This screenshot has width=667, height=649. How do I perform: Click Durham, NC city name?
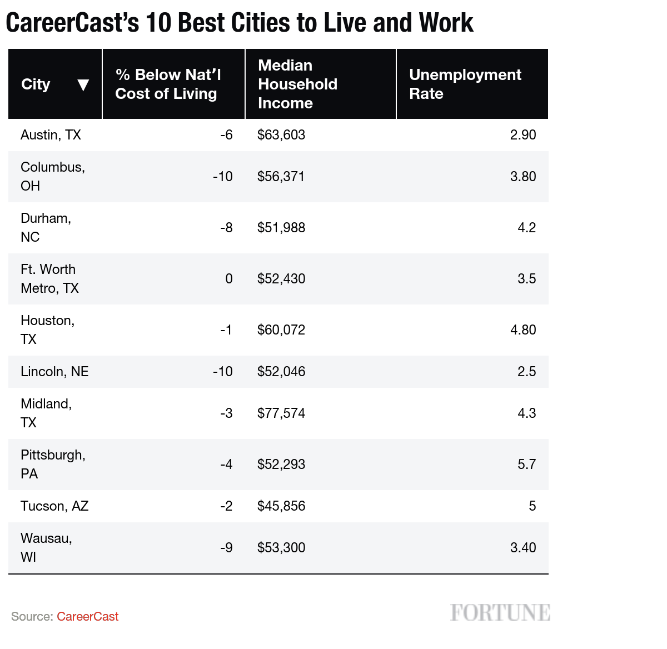click(46, 228)
